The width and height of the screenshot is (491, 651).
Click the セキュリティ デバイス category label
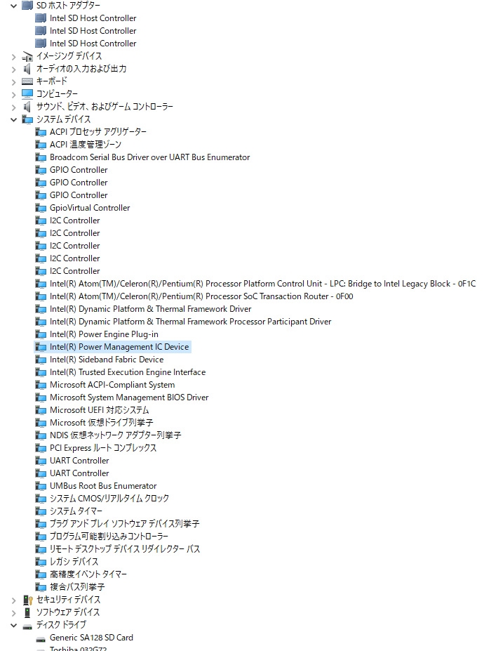[68, 600]
